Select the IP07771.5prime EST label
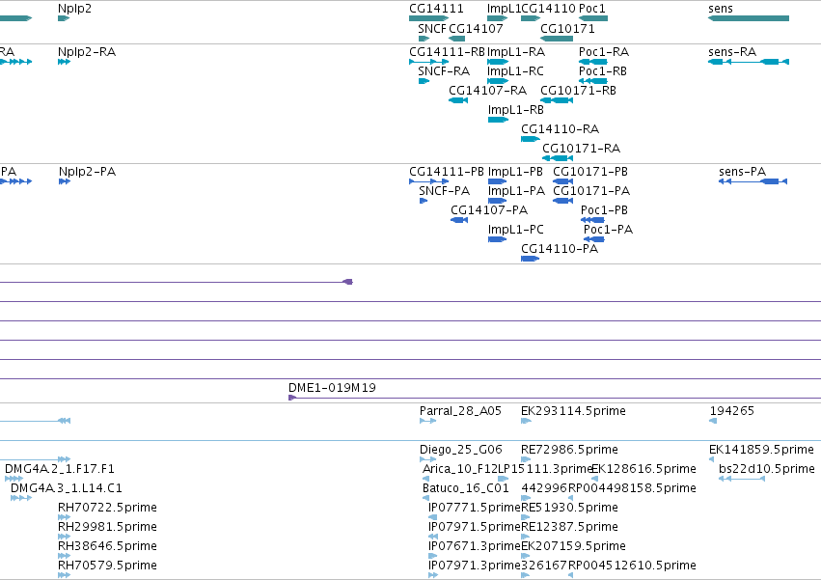 475,508
